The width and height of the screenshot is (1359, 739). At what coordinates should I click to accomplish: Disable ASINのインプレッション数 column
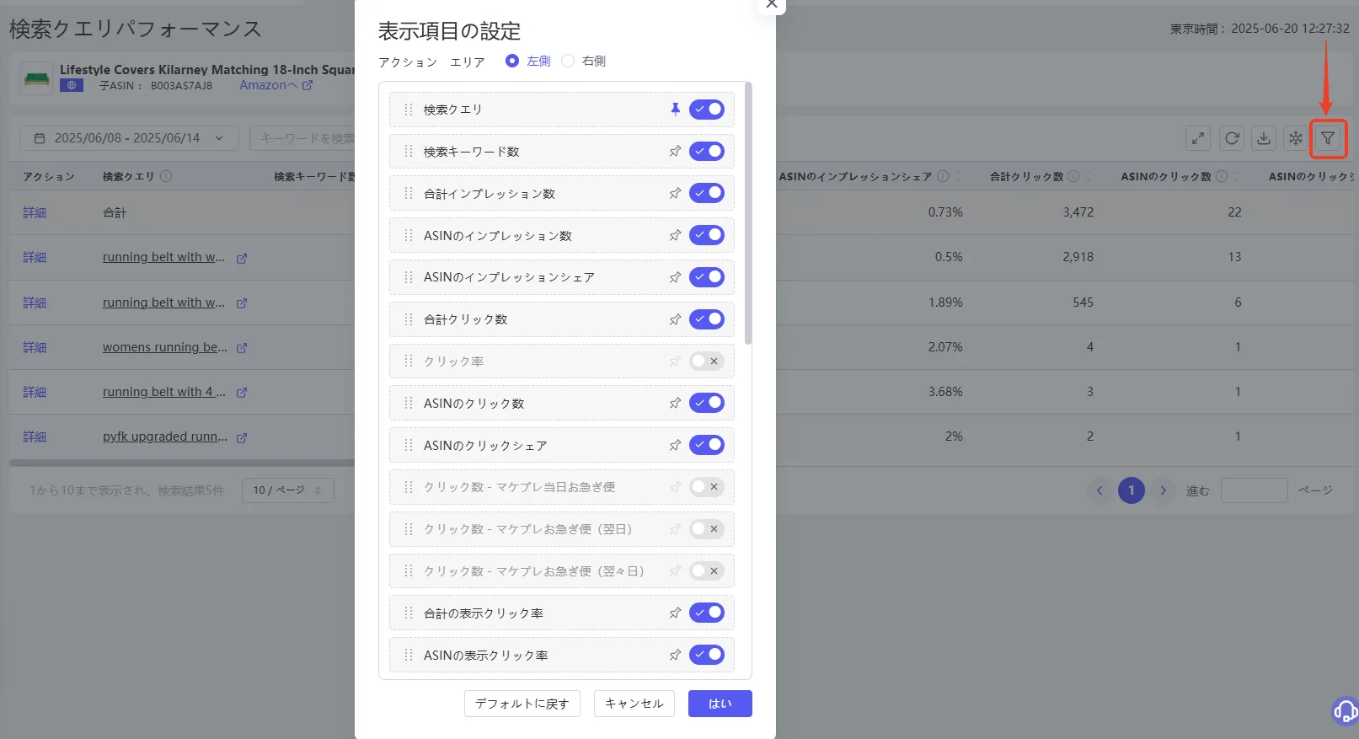pyautogui.click(x=707, y=236)
